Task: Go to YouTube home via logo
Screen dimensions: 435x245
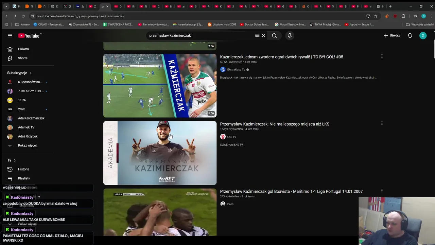Action: (x=29, y=35)
